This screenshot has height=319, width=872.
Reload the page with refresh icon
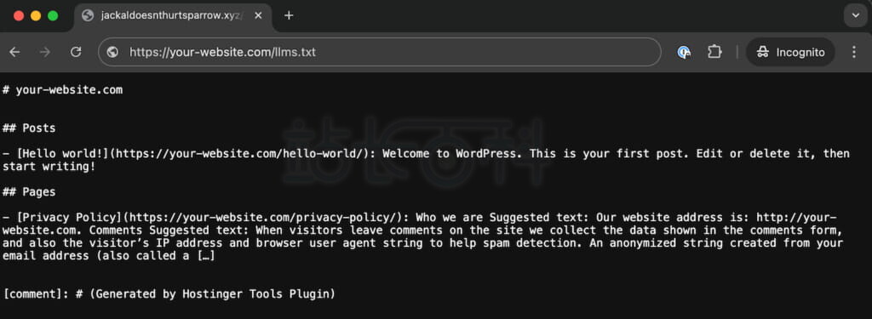pos(76,52)
